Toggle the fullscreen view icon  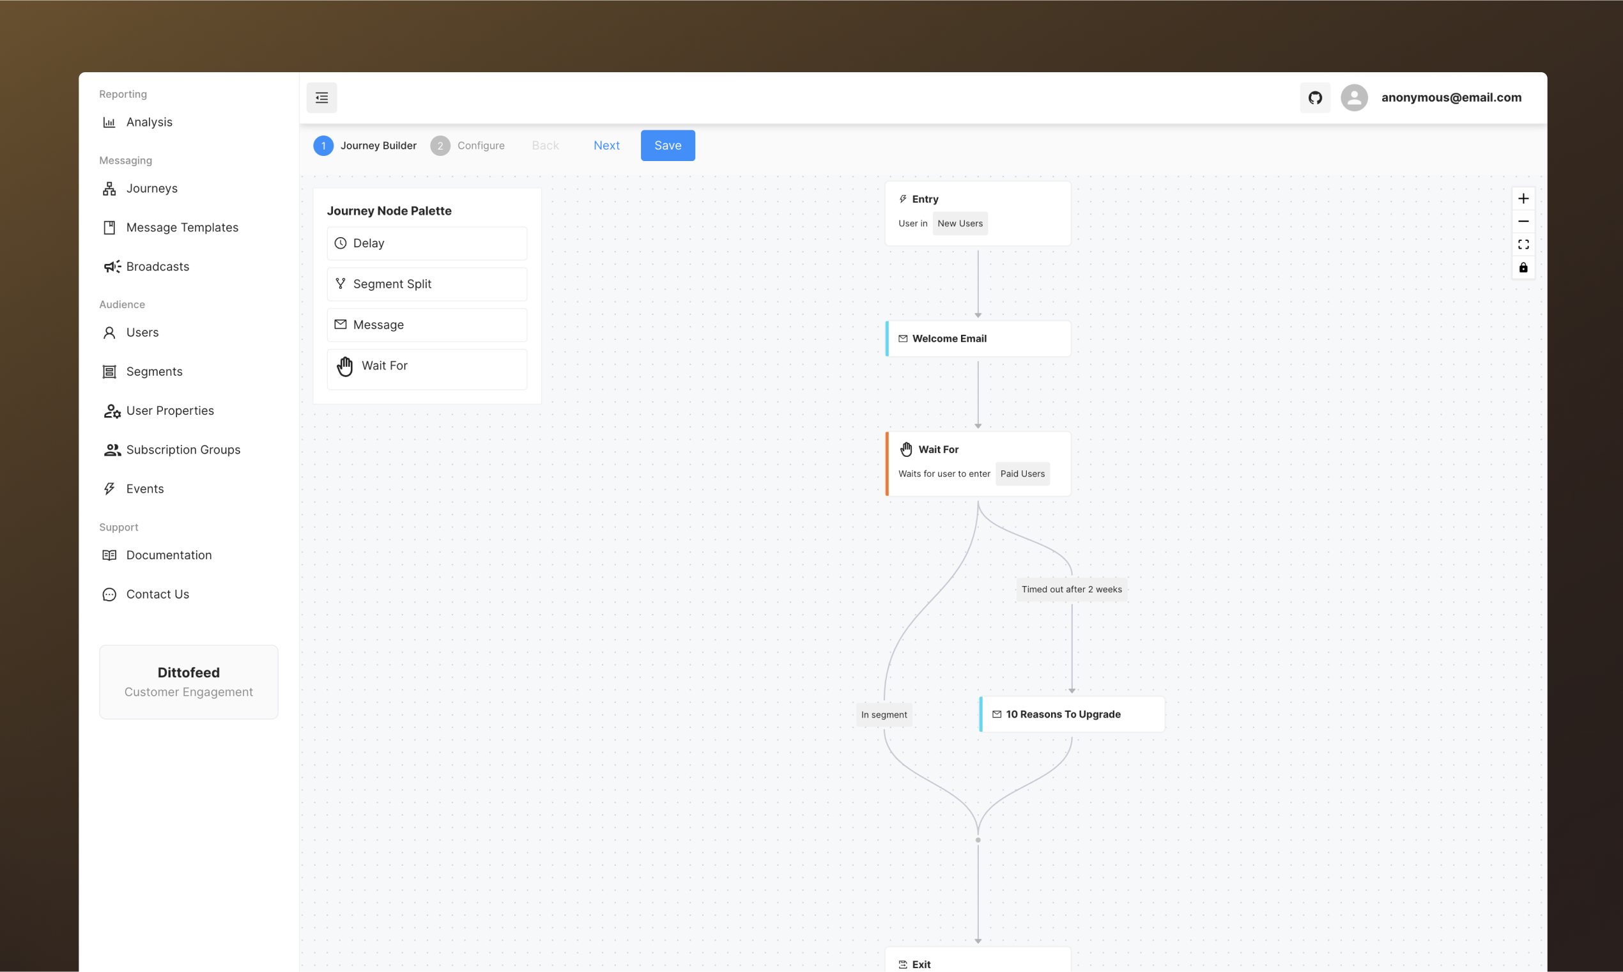click(1523, 244)
